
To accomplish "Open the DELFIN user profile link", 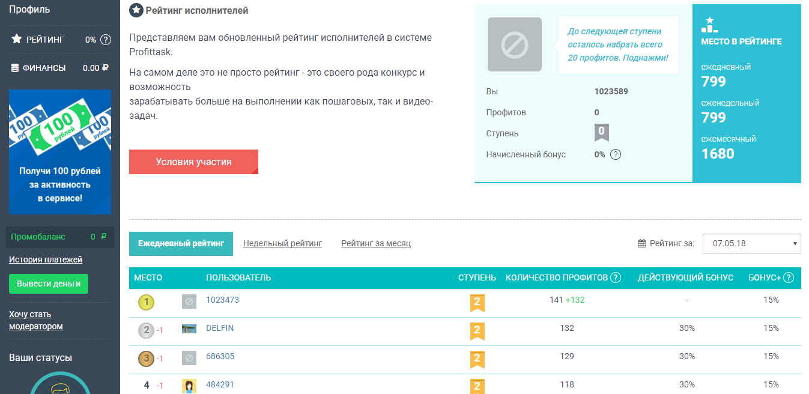I will coord(221,329).
